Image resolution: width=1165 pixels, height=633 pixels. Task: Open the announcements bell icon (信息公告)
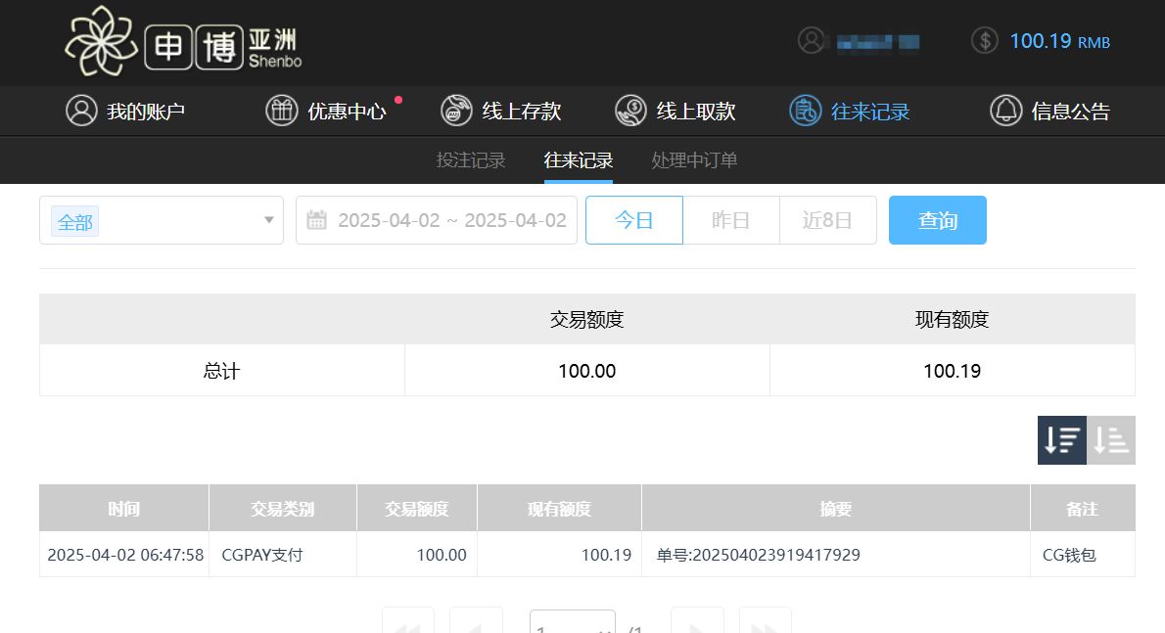pyautogui.click(x=1005, y=111)
